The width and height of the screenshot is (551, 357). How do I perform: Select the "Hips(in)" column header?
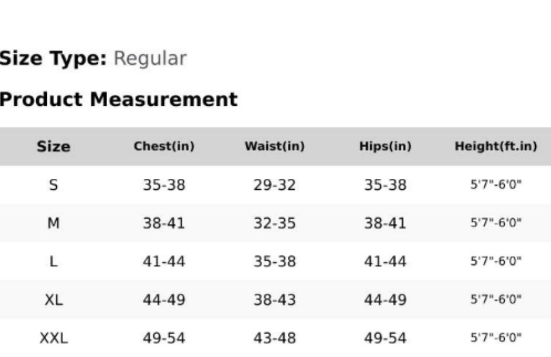pyautogui.click(x=385, y=147)
